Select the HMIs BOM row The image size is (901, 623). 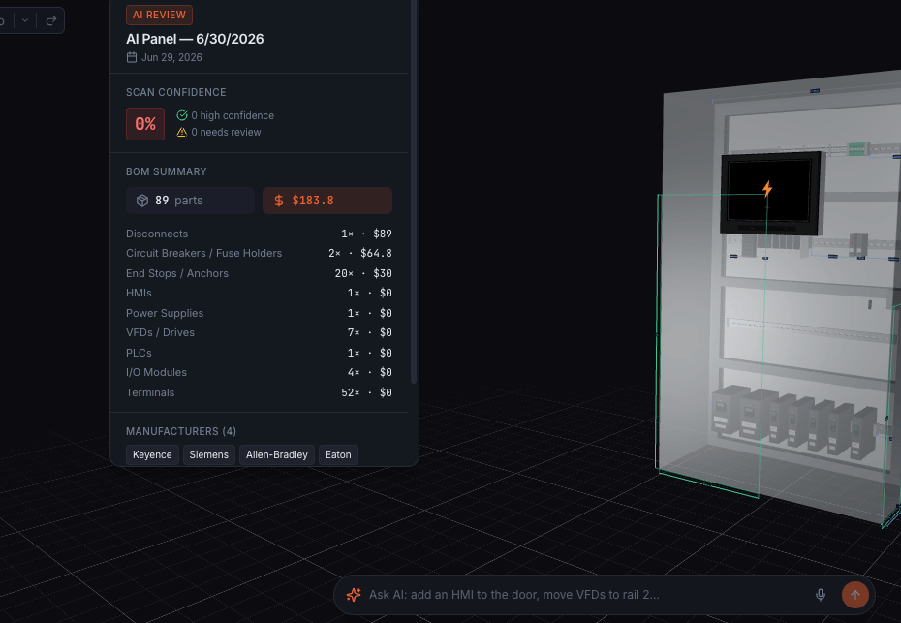259,294
